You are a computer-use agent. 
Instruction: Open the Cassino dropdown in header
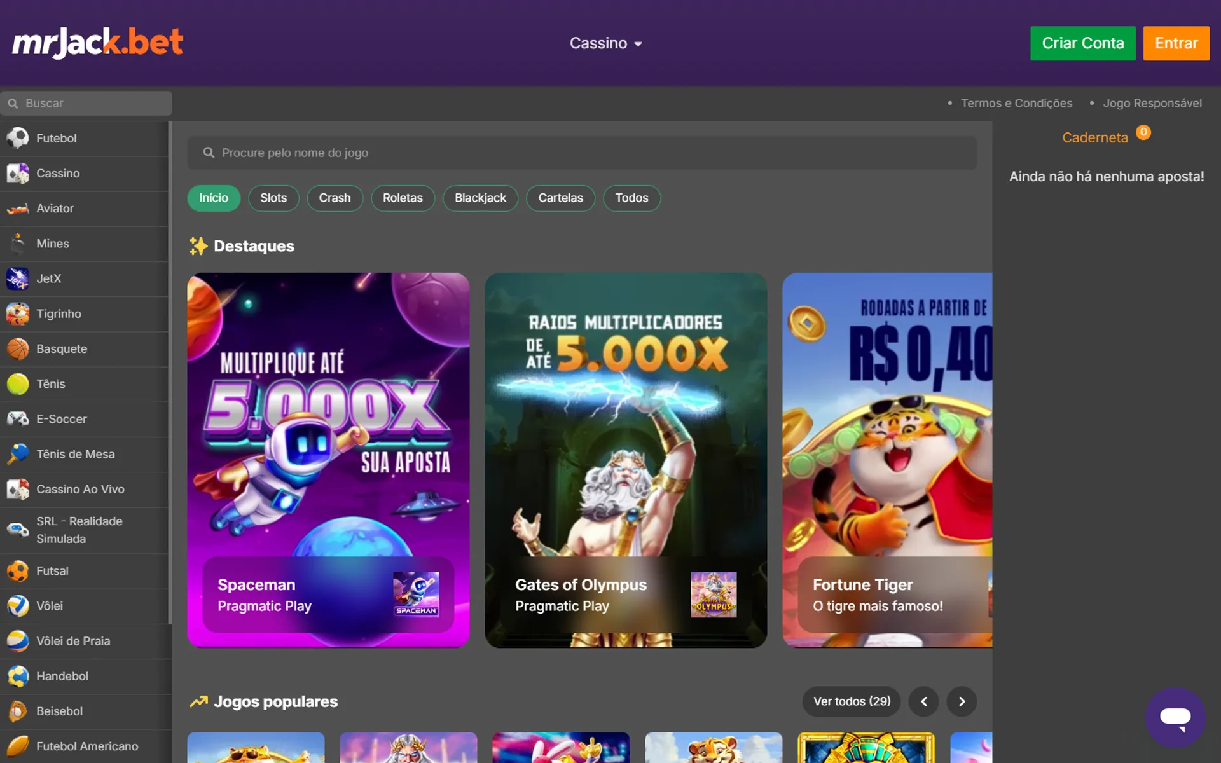(605, 43)
